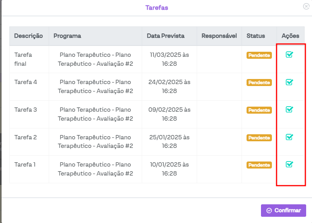Image resolution: width=312 pixels, height=223 pixels.
Task: Click the Ações column header
Action: [x=290, y=36]
